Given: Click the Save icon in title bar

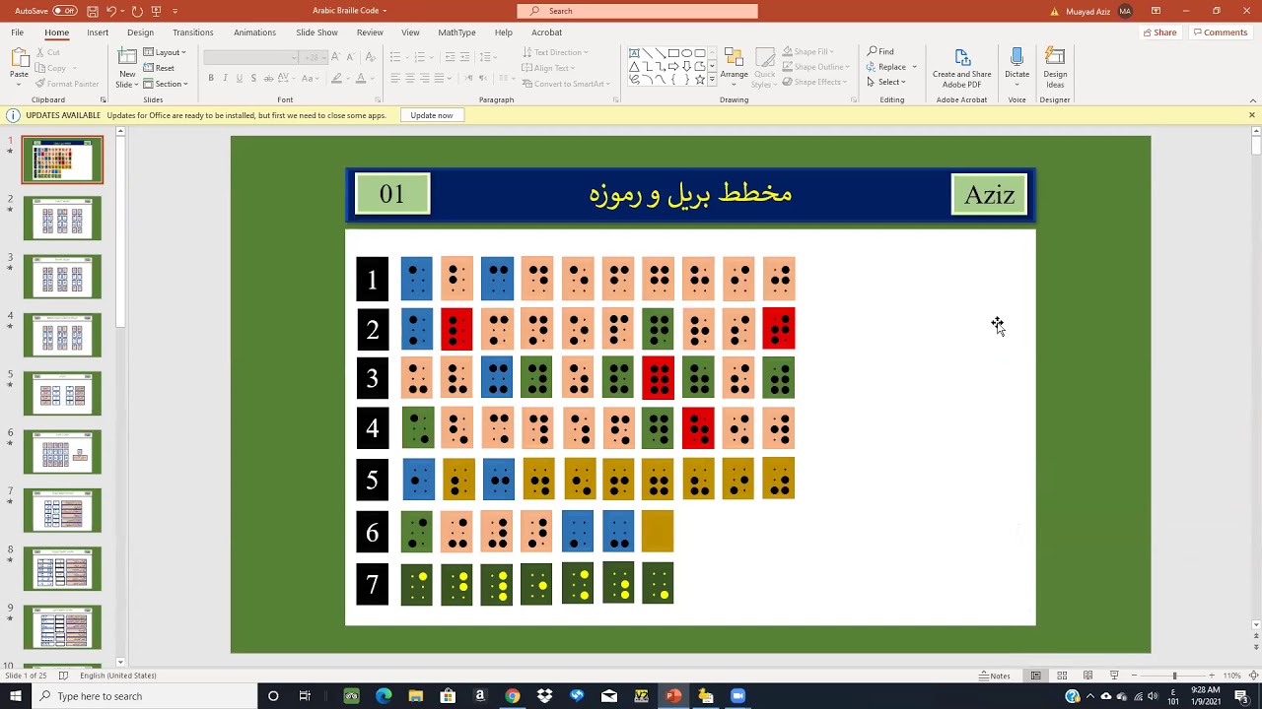Looking at the screenshot, I should coord(92,11).
